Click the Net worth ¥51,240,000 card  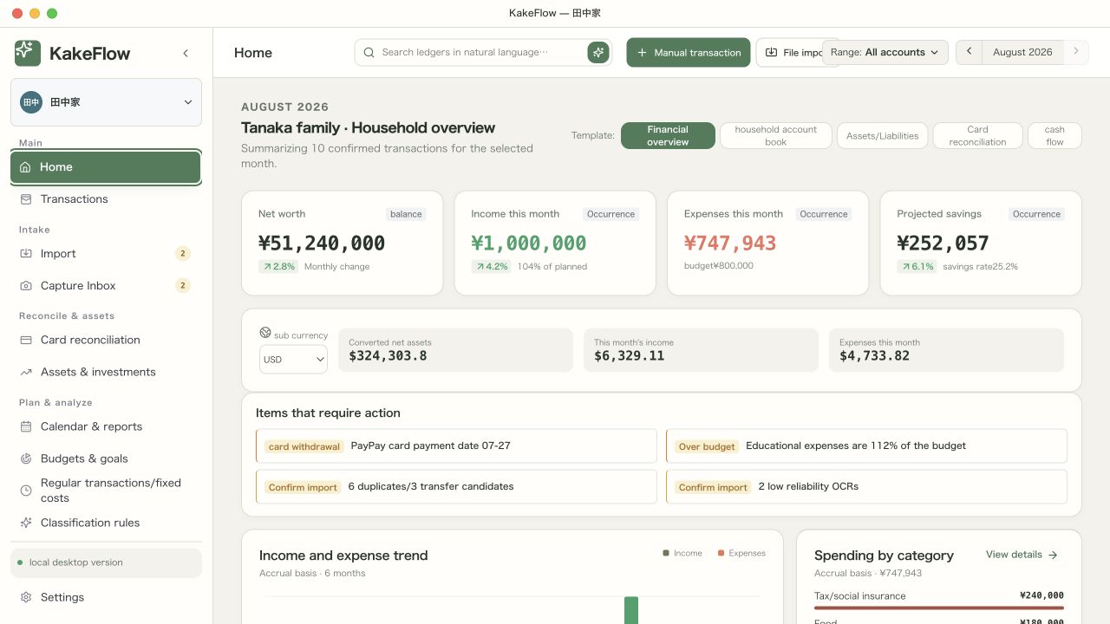tap(342, 244)
